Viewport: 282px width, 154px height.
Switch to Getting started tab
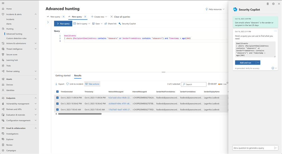pos(63,76)
